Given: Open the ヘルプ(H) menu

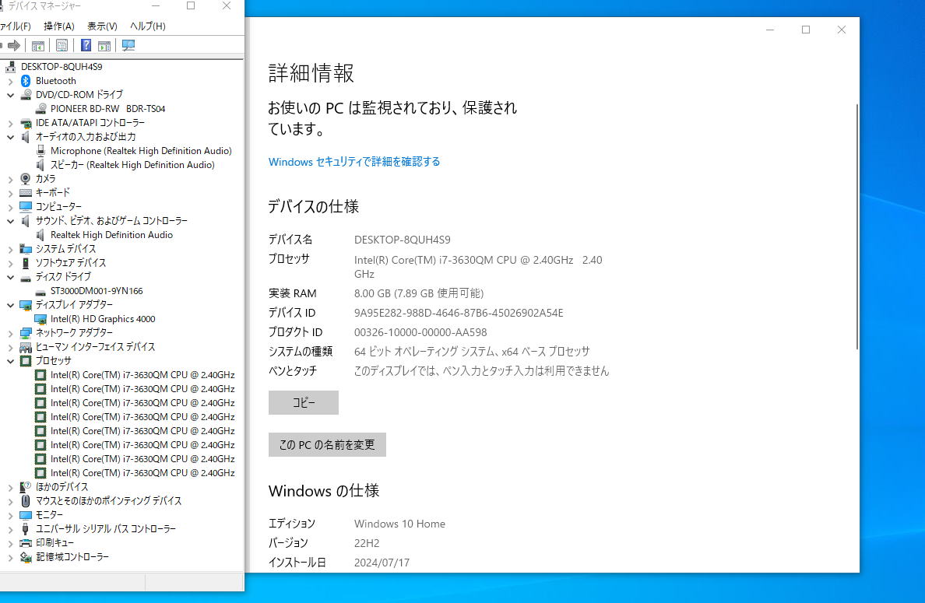Looking at the screenshot, I should point(147,26).
